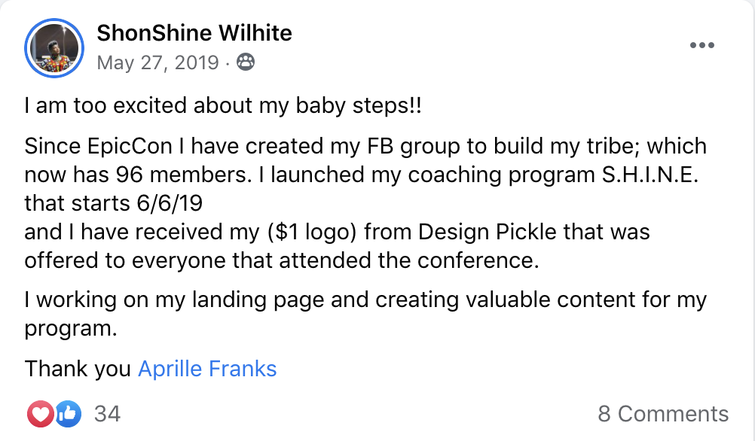Click the May 27, 2019 timestamp

pyautogui.click(x=158, y=62)
